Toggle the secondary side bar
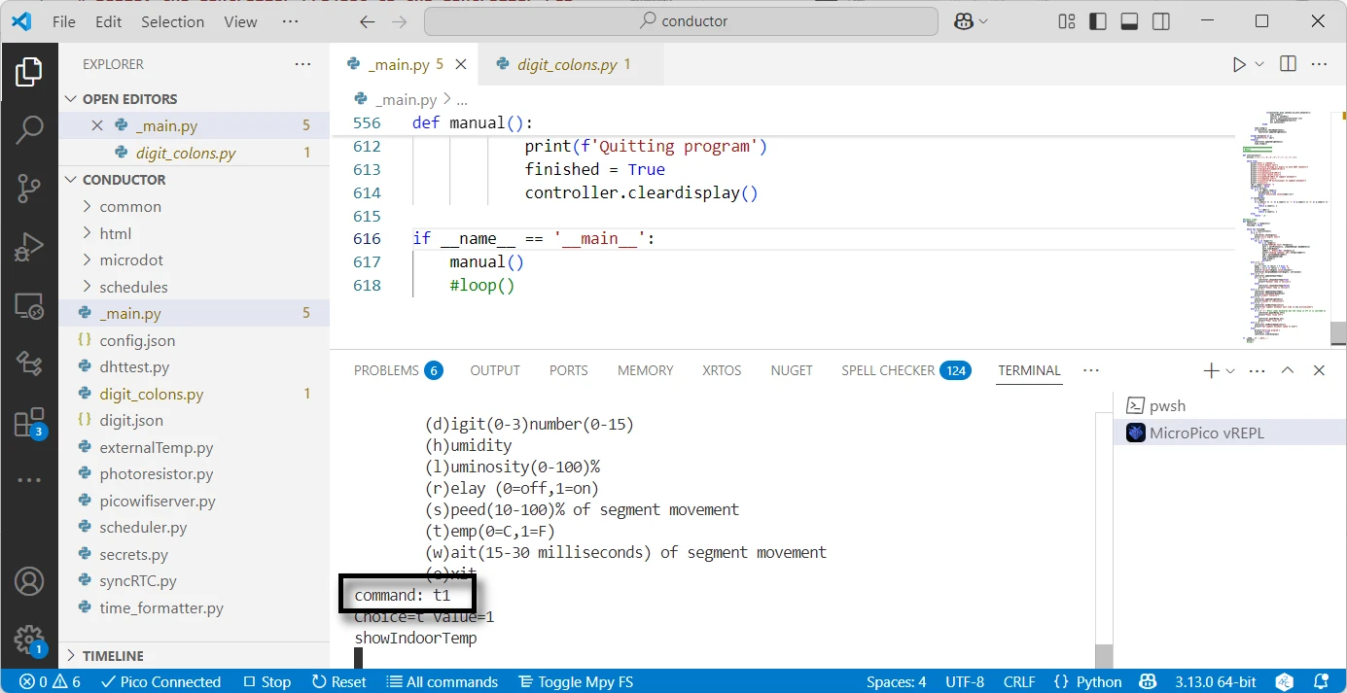1347x693 pixels. 1160,21
